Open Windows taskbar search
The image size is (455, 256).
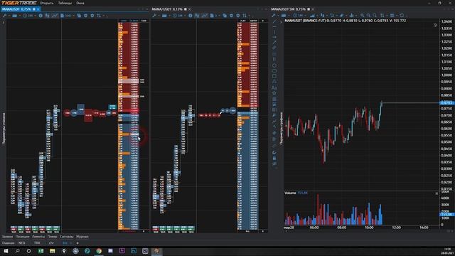pos(17,251)
